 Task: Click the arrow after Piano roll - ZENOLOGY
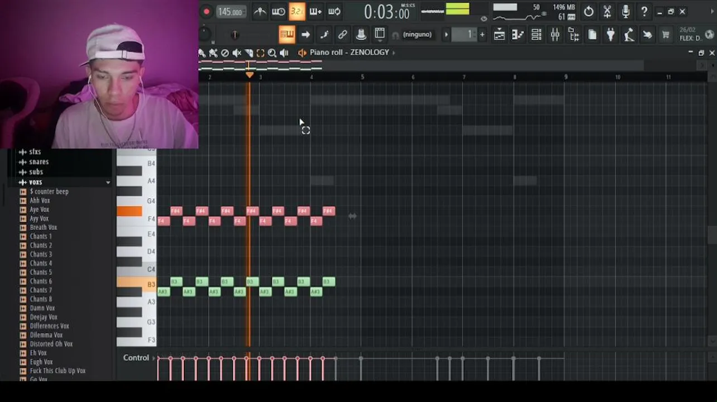pyautogui.click(x=393, y=52)
